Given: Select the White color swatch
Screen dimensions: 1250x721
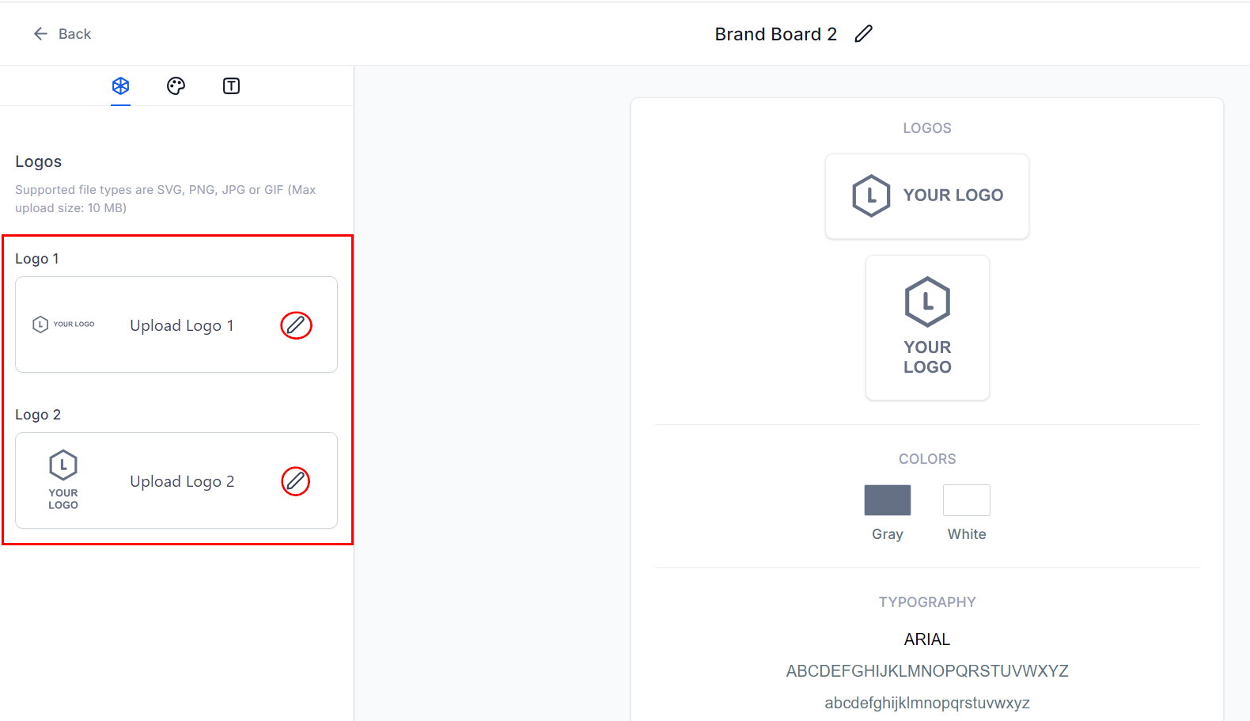Looking at the screenshot, I should coord(966,500).
